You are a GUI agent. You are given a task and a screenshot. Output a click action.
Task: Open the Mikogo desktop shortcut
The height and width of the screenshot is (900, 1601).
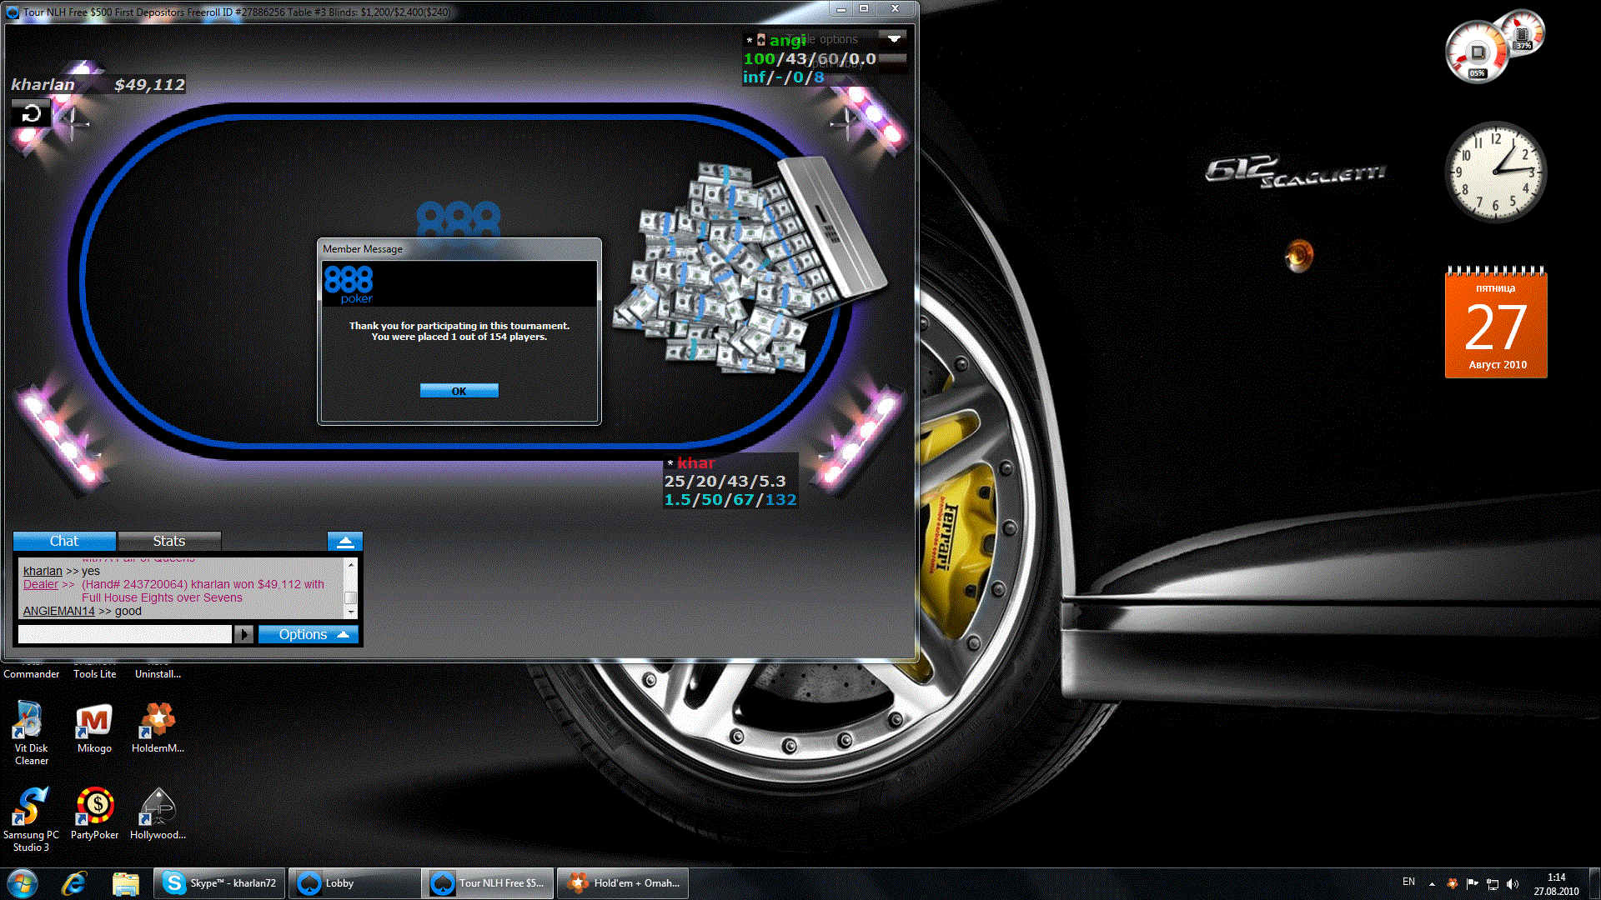pos(94,721)
